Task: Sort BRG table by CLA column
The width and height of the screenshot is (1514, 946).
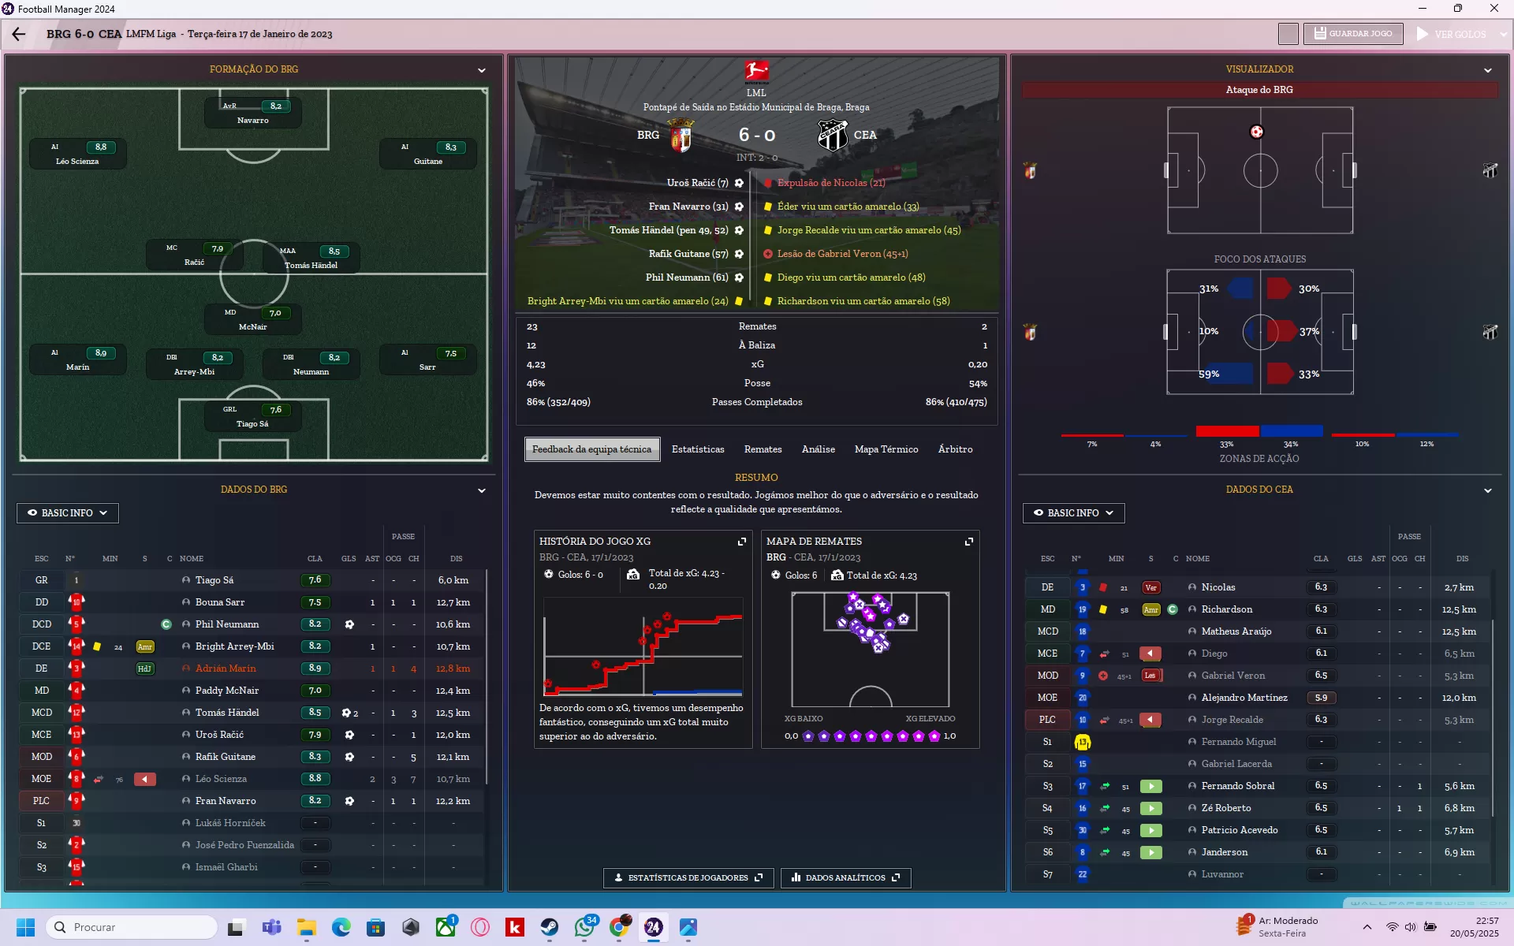Action: coord(315,559)
